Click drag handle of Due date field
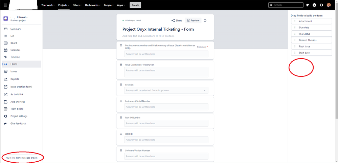The width and height of the screenshot is (338, 163). [294, 28]
